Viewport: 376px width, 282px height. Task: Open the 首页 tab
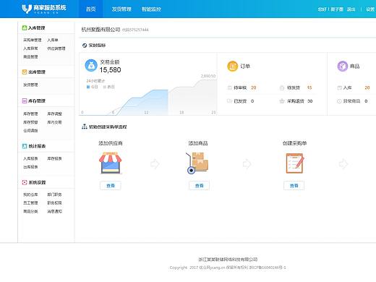91,9
